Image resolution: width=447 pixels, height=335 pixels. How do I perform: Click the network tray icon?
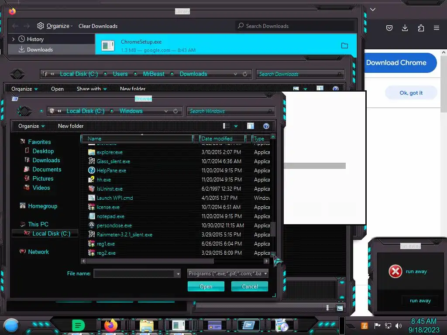click(388, 325)
